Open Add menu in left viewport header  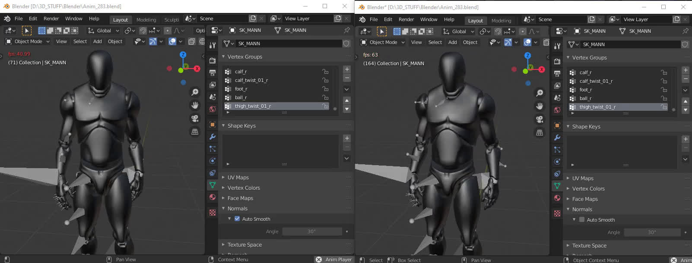point(98,41)
